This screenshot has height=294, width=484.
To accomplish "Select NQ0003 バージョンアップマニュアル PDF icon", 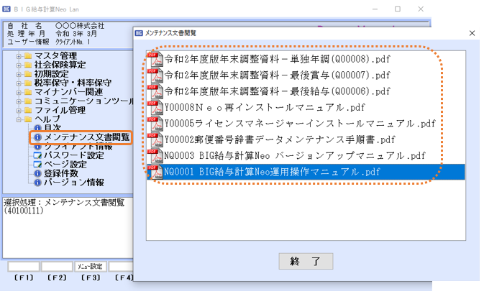I will click(154, 156).
